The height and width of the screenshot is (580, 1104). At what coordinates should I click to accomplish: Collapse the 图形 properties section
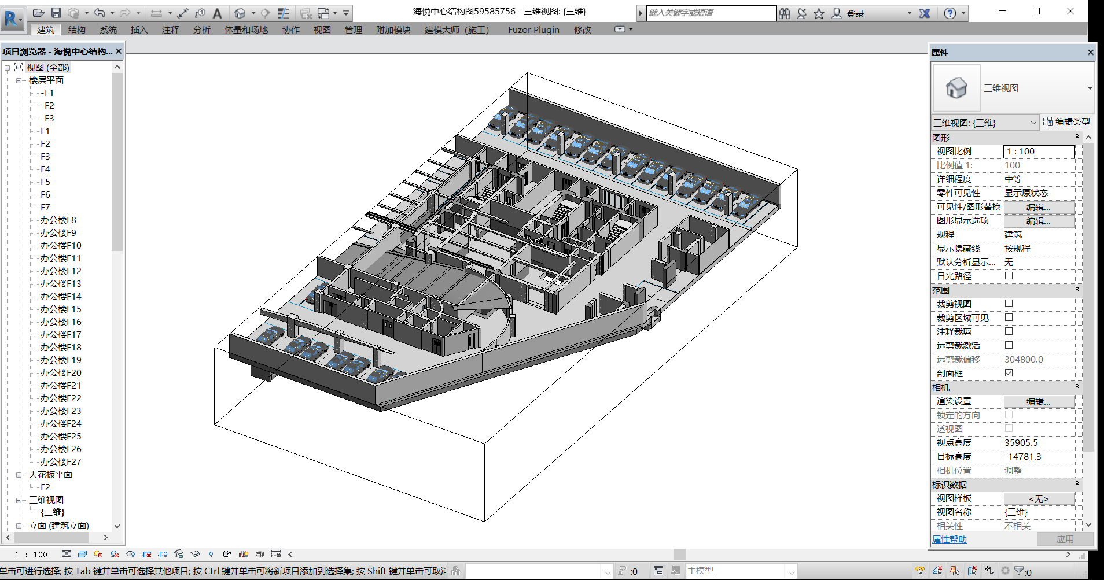[x=1077, y=137]
